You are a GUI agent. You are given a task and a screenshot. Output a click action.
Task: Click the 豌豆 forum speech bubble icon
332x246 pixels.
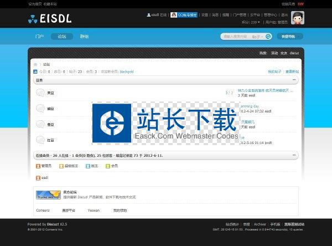pos(40,109)
